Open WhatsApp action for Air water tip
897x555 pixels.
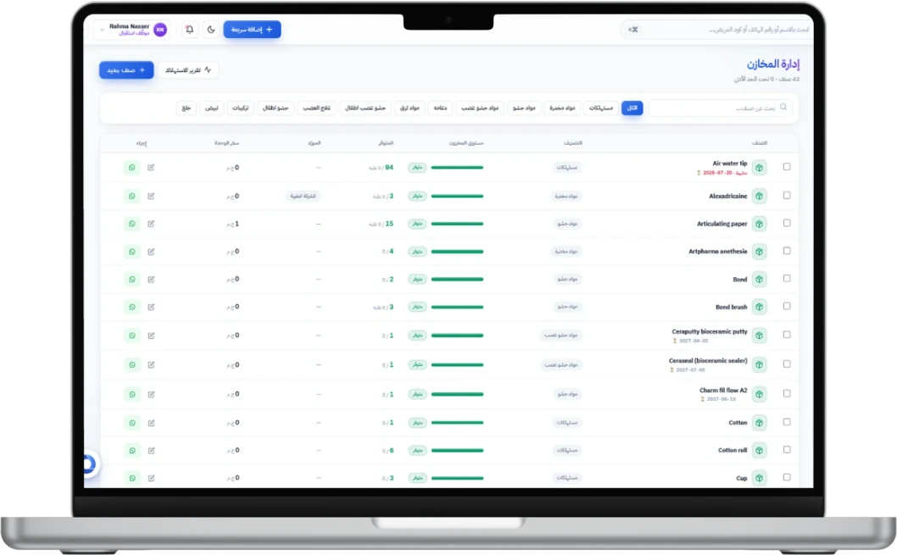(x=132, y=168)
